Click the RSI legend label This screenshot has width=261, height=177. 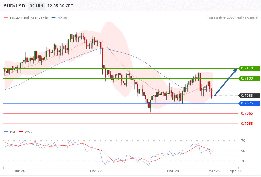(x=13, y=132)
